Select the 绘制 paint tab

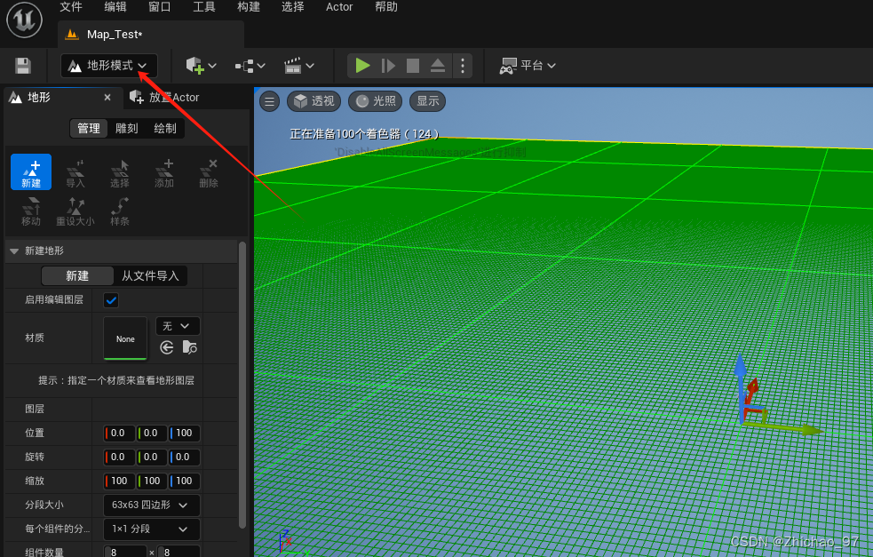(165, 129)
